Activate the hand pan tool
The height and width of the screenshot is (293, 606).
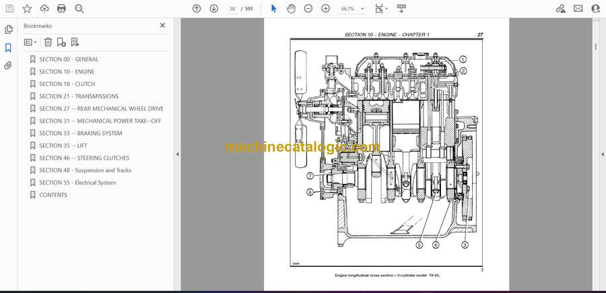coord(291,9)
